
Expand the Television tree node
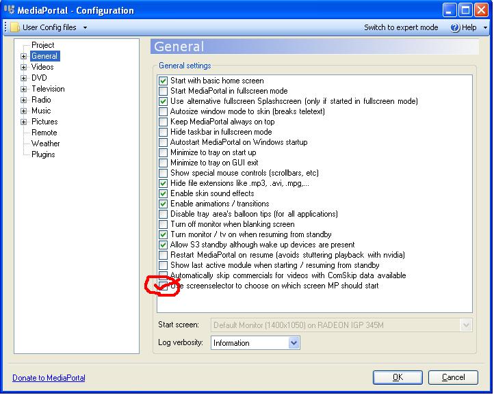(24, 89)
